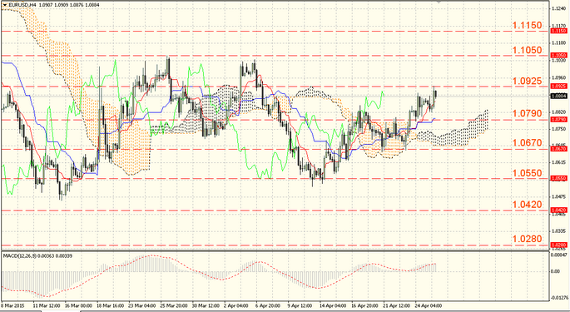The image size is (570, 312).
Task: Click the red 1.0670 price axis tag
Action: point(558,149)
